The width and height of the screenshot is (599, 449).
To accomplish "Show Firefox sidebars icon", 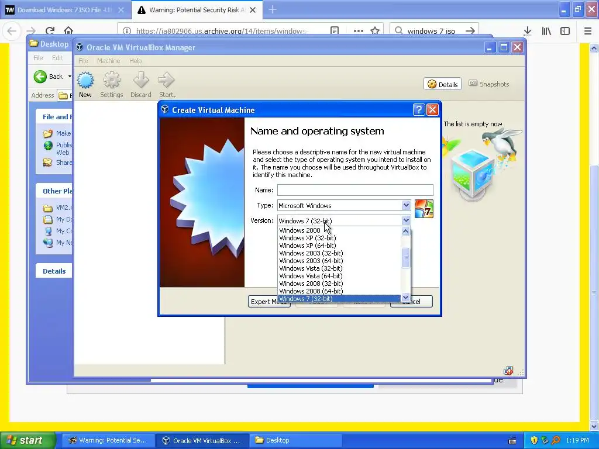I will pyautogui.click(x=565, y=30).
